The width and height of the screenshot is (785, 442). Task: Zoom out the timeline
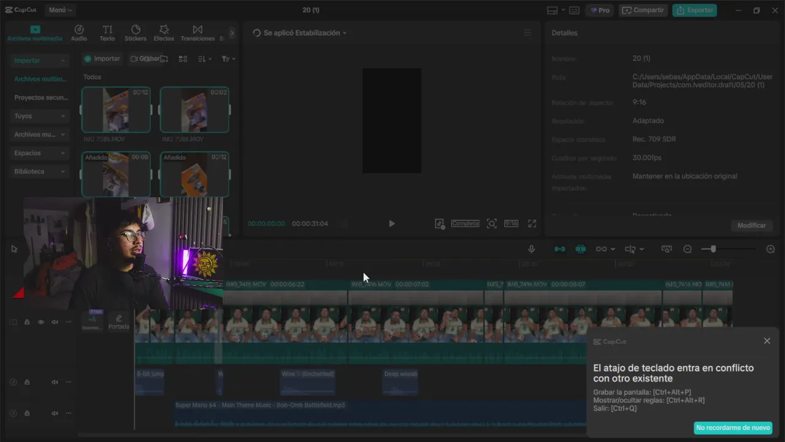(687, 249)
